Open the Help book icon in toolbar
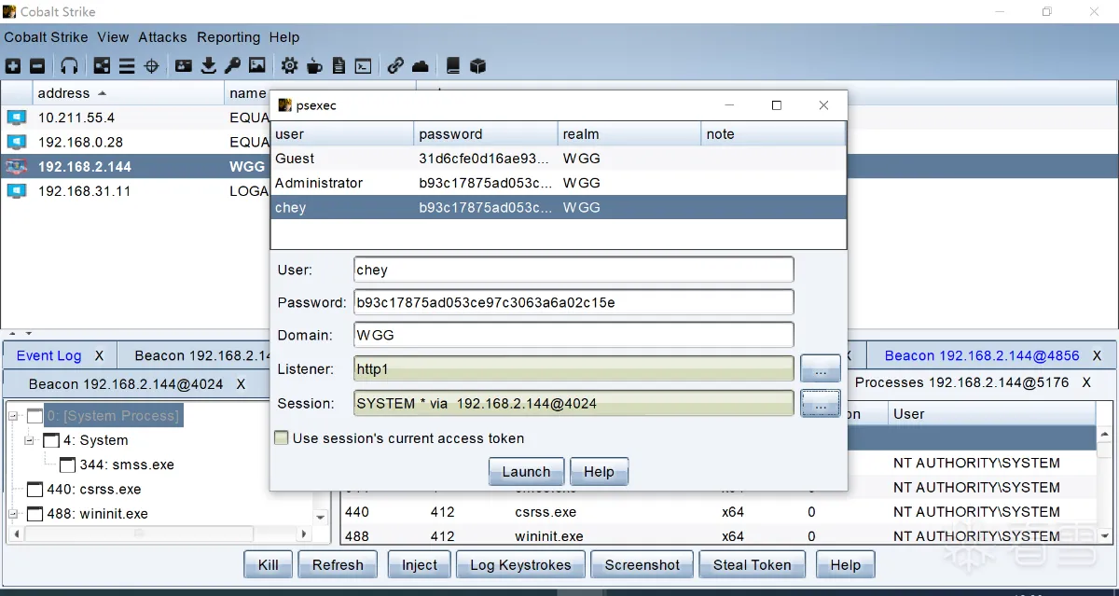Screen dimensions: 1119x596 453,66
